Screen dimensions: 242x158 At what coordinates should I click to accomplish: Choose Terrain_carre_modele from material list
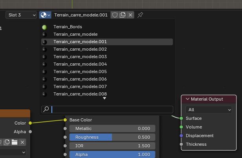[75, 34]
